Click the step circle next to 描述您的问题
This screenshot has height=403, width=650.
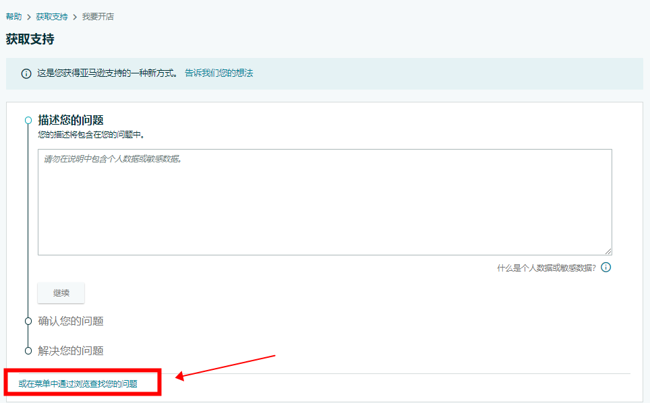point(28,121)
